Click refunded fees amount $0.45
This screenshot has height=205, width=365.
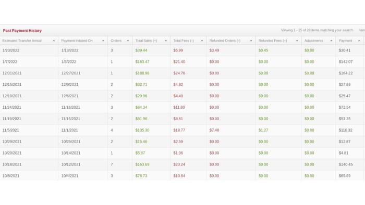pyautogui.click(x=263, y=50)
